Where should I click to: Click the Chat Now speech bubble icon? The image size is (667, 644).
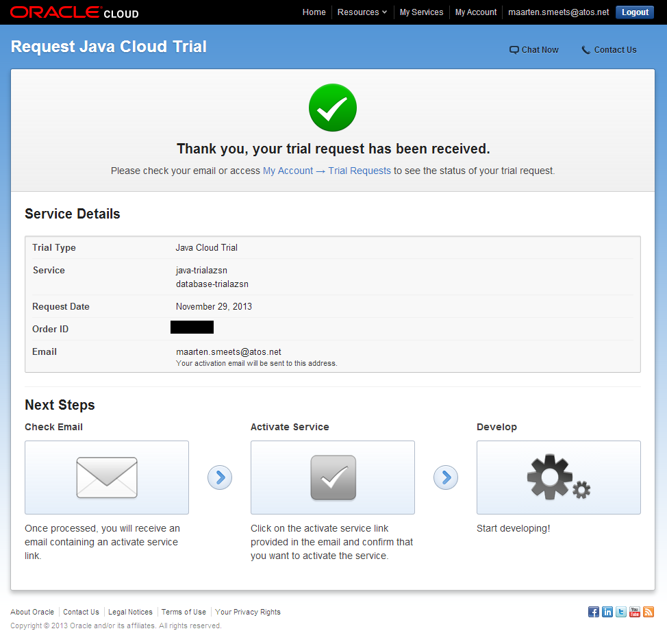[x=514, y=50]
